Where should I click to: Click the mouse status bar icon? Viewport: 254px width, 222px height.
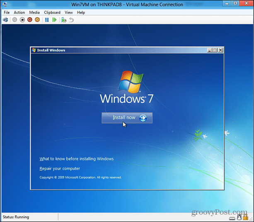(x=239, y=217)
